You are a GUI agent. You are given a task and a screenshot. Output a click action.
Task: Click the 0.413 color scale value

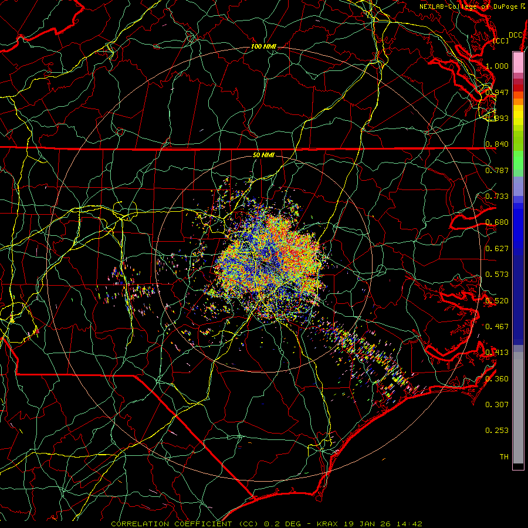click(497, 353)
